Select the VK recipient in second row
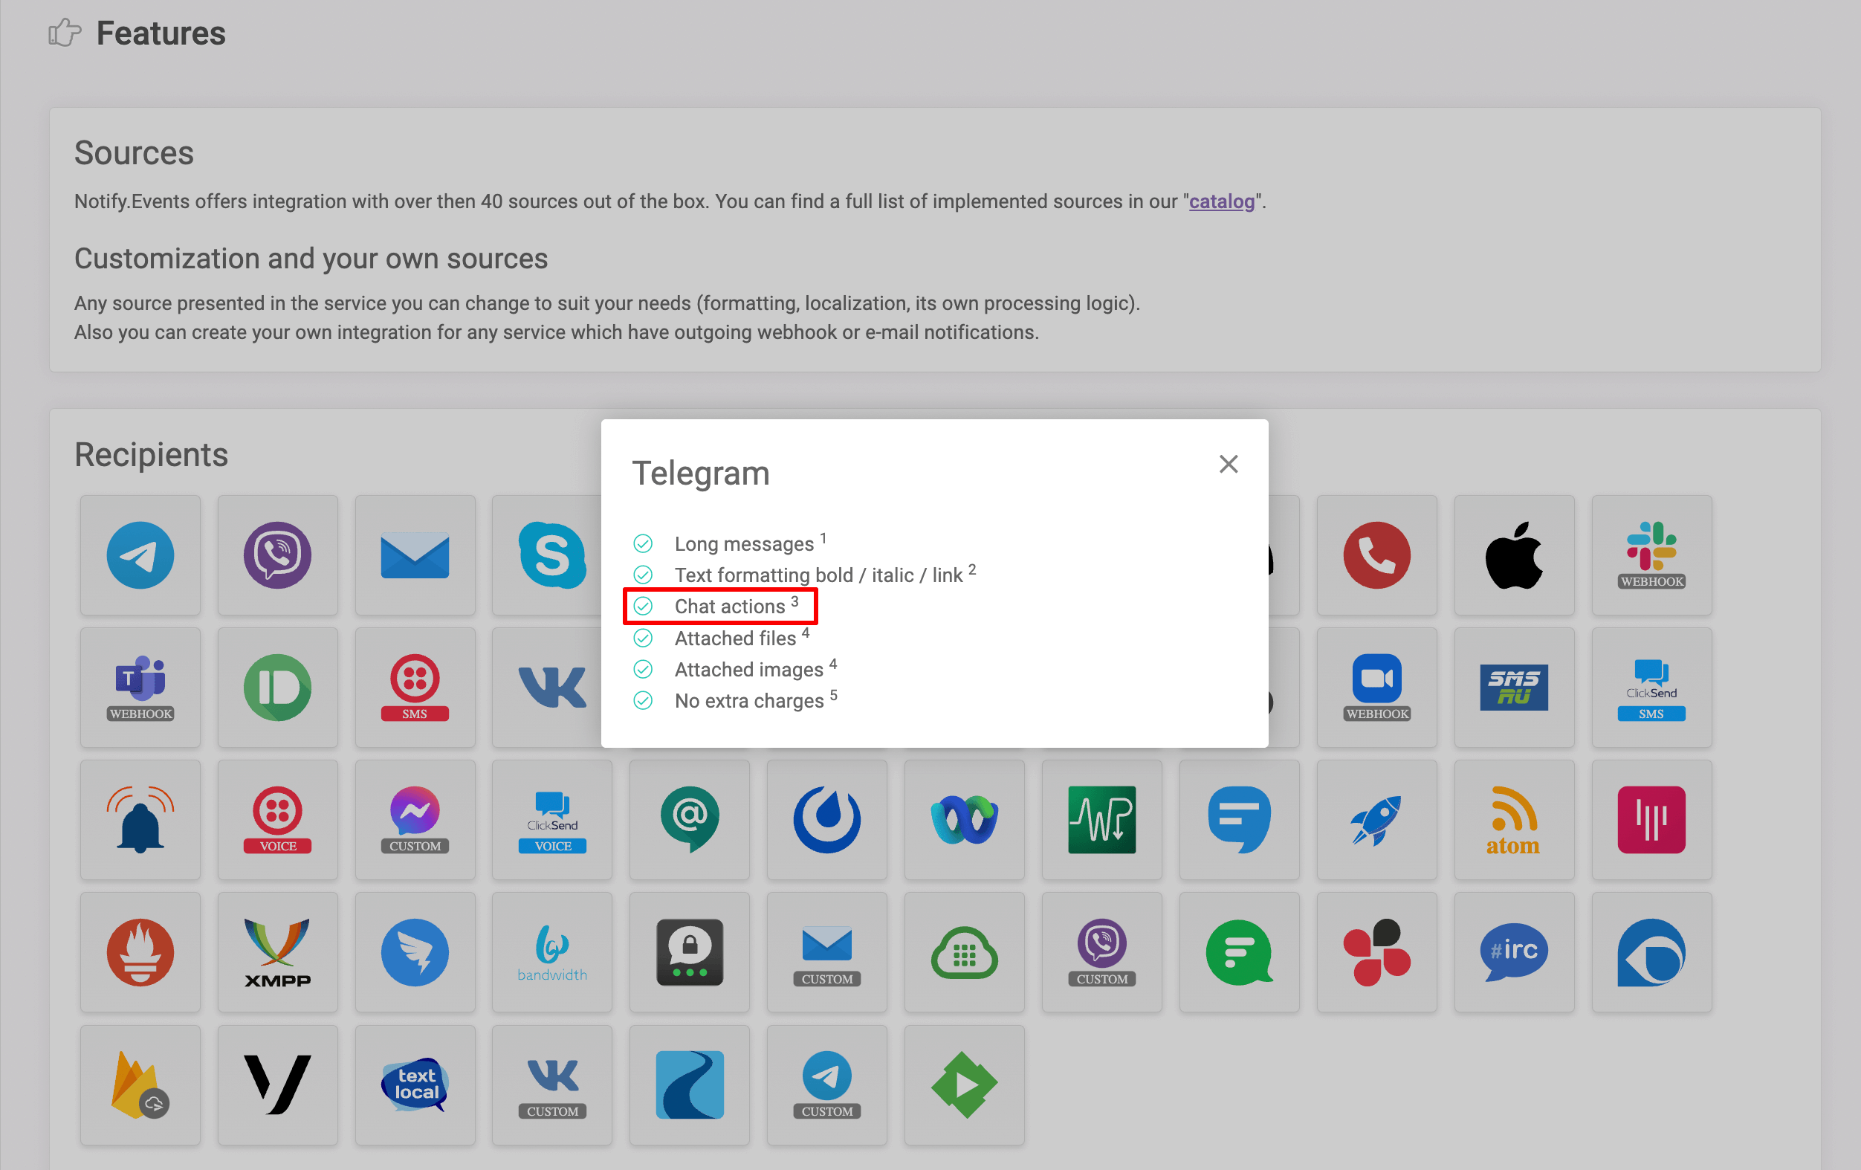 tap(551, 687)
